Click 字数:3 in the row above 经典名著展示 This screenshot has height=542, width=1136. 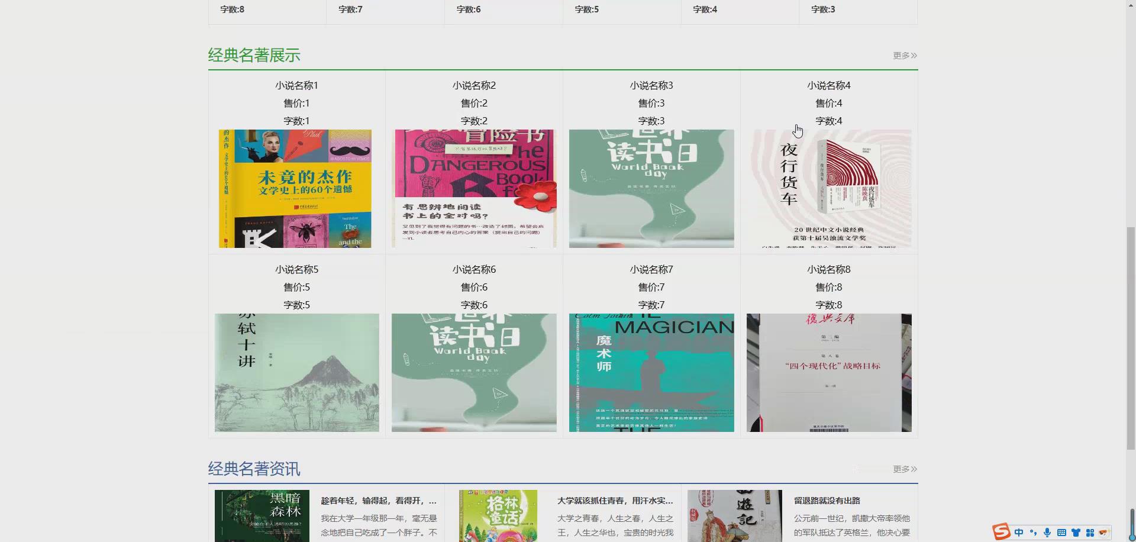(823, 9)
